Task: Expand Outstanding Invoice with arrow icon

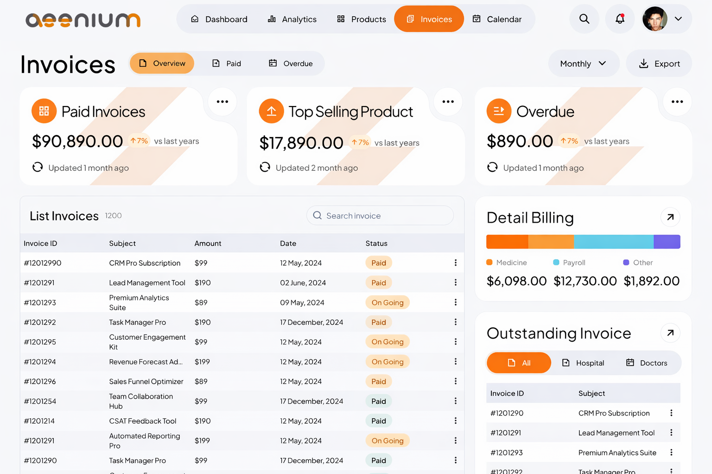Action: (670, 333)
